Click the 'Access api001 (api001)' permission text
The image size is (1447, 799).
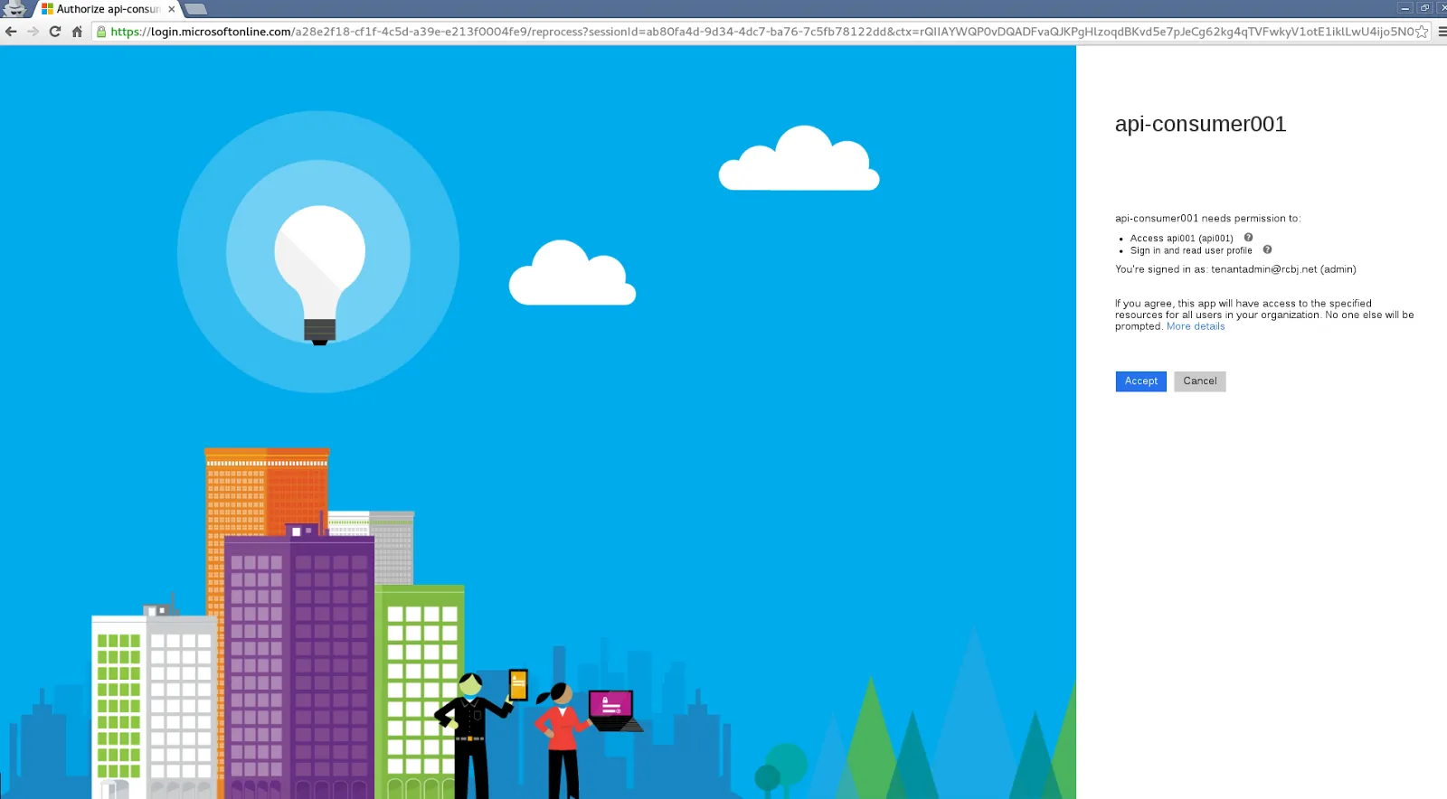pyautogui.click(x=1181, y=239)
